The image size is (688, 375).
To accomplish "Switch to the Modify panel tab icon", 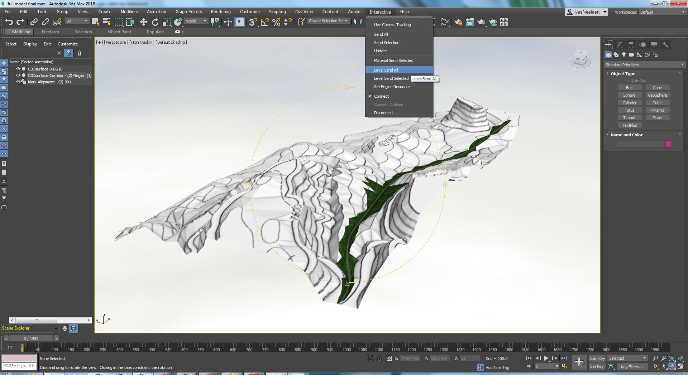I will coord(620,45).
